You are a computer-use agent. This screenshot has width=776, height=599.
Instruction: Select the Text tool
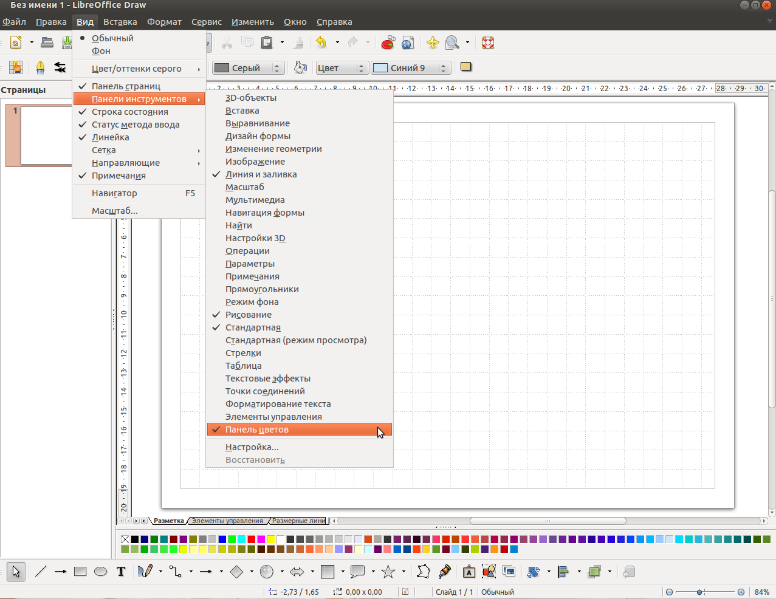(121, 572)
